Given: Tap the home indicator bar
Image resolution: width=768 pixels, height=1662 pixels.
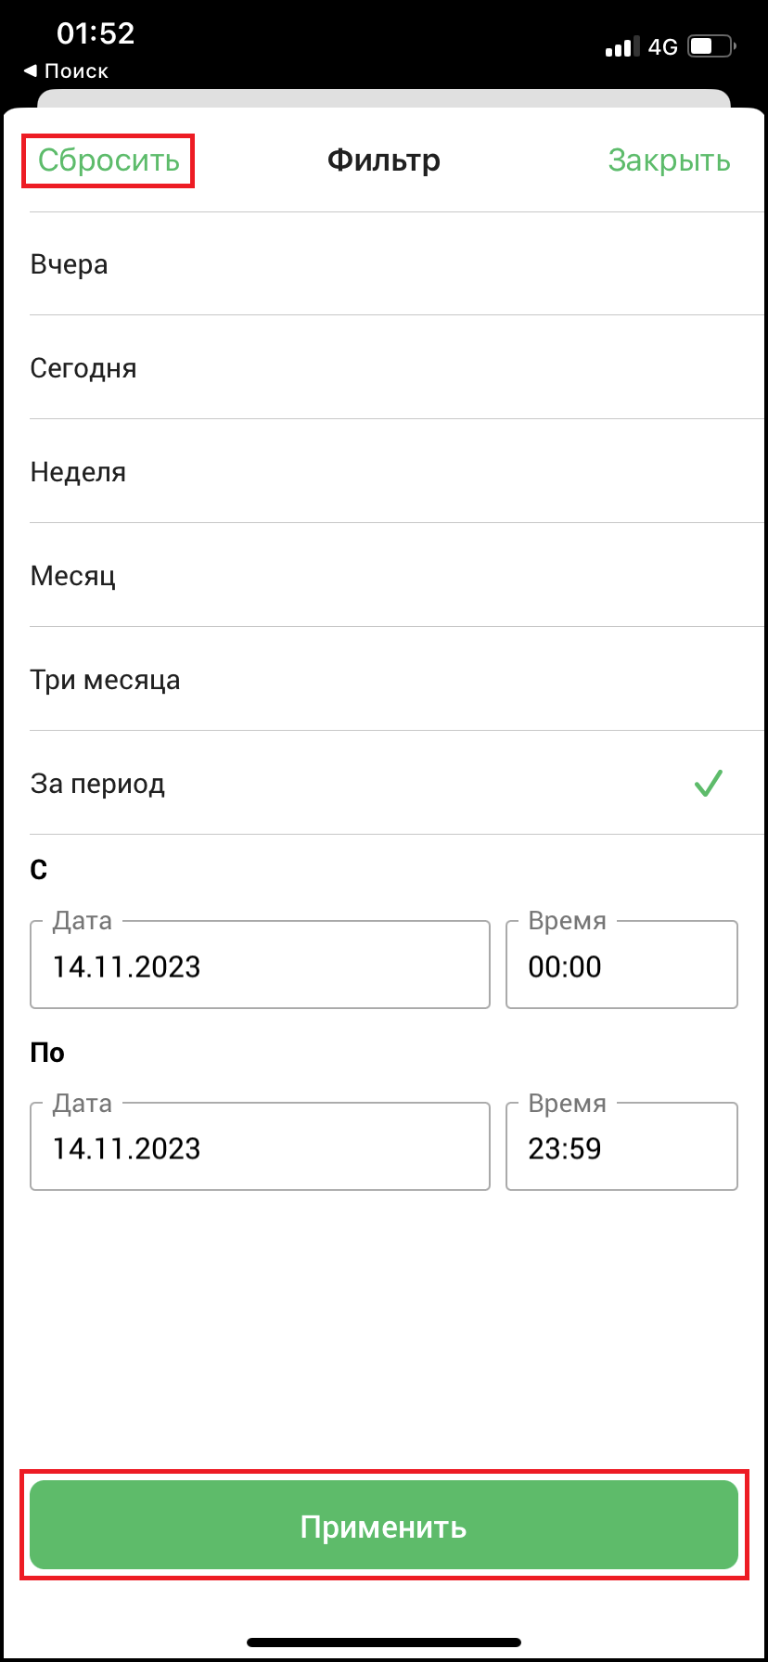Looking at the screenshot, I should 384,1643.
